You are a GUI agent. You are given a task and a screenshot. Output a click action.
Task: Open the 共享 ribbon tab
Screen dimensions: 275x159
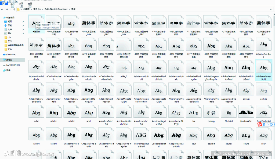[x=21, y=4]
